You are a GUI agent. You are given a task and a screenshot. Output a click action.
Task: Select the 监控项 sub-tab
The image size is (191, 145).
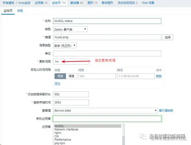[8, 11]
